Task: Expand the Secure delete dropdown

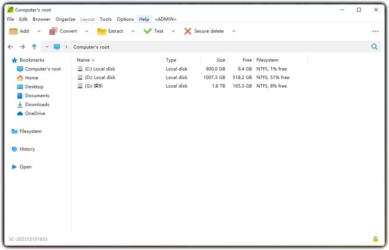Action: [x=234, y=31]
